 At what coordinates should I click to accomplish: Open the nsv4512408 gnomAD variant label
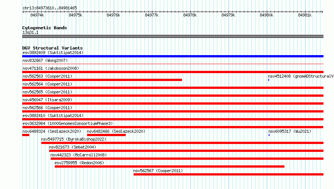[301, 76]
